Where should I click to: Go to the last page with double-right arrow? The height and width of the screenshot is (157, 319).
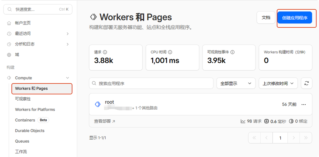306,138
